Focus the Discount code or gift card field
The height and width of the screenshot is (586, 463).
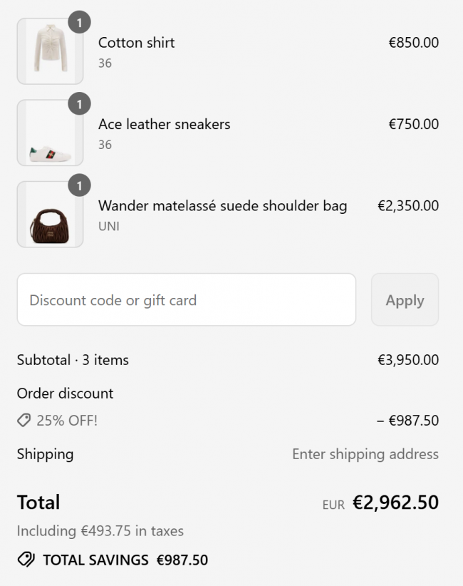coord(186,300)
